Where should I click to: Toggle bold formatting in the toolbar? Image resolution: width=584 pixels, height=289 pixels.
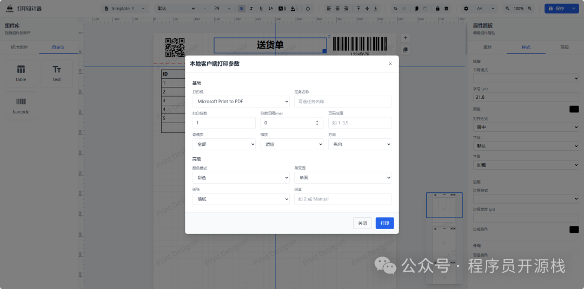point(242,8)
